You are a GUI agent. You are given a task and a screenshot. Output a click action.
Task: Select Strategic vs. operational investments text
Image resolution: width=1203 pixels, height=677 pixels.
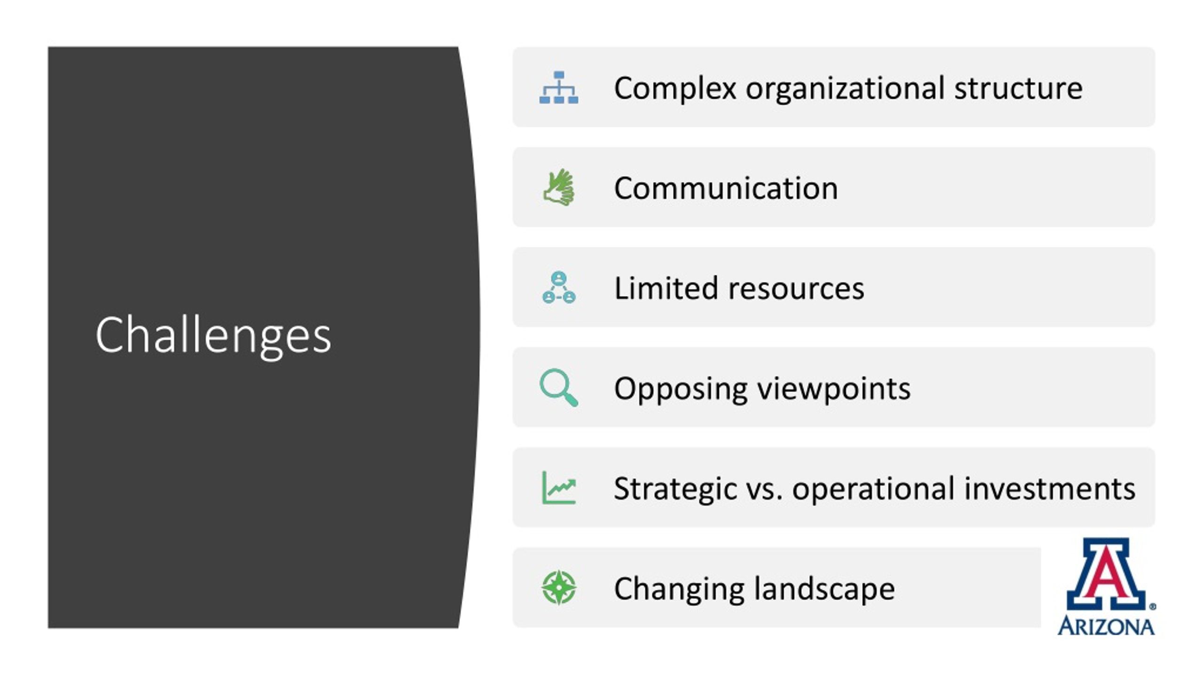pos(875,488)
